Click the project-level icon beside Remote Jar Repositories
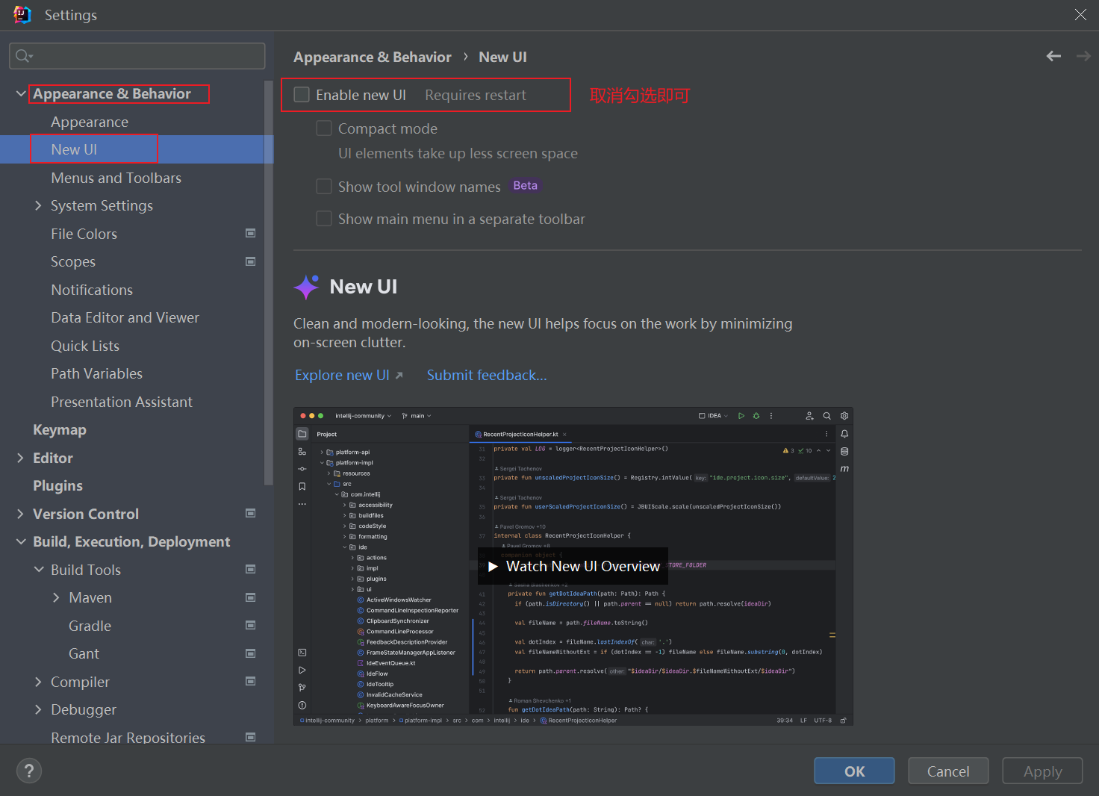Viewport: 1099px width, 796px height. (251, 737)
